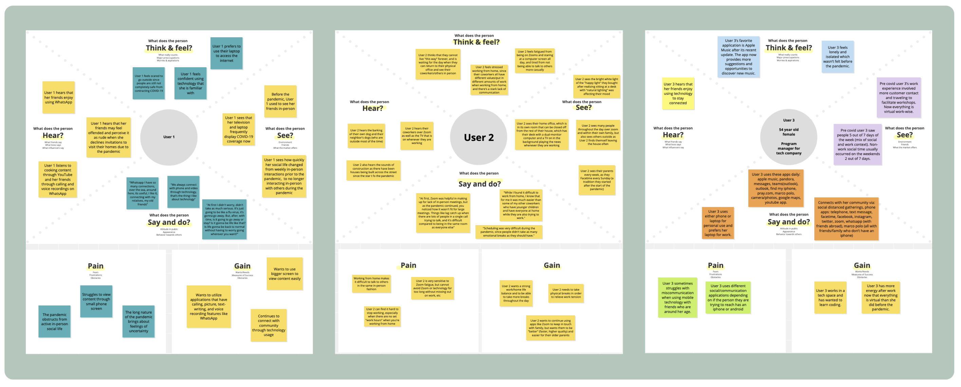Click 'User 3 works in tech space' note

tap(830, 297)
